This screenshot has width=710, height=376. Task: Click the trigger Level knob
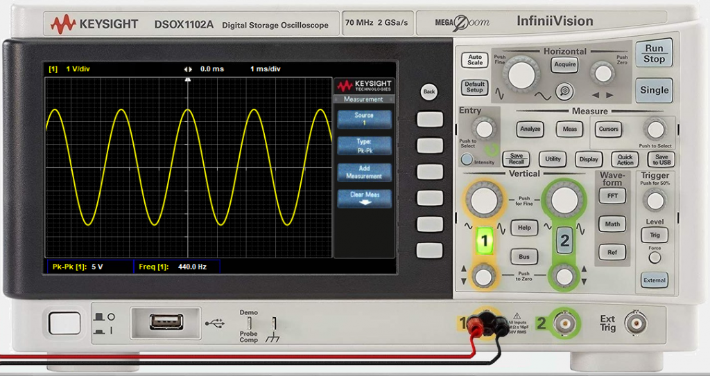point(653,201)
